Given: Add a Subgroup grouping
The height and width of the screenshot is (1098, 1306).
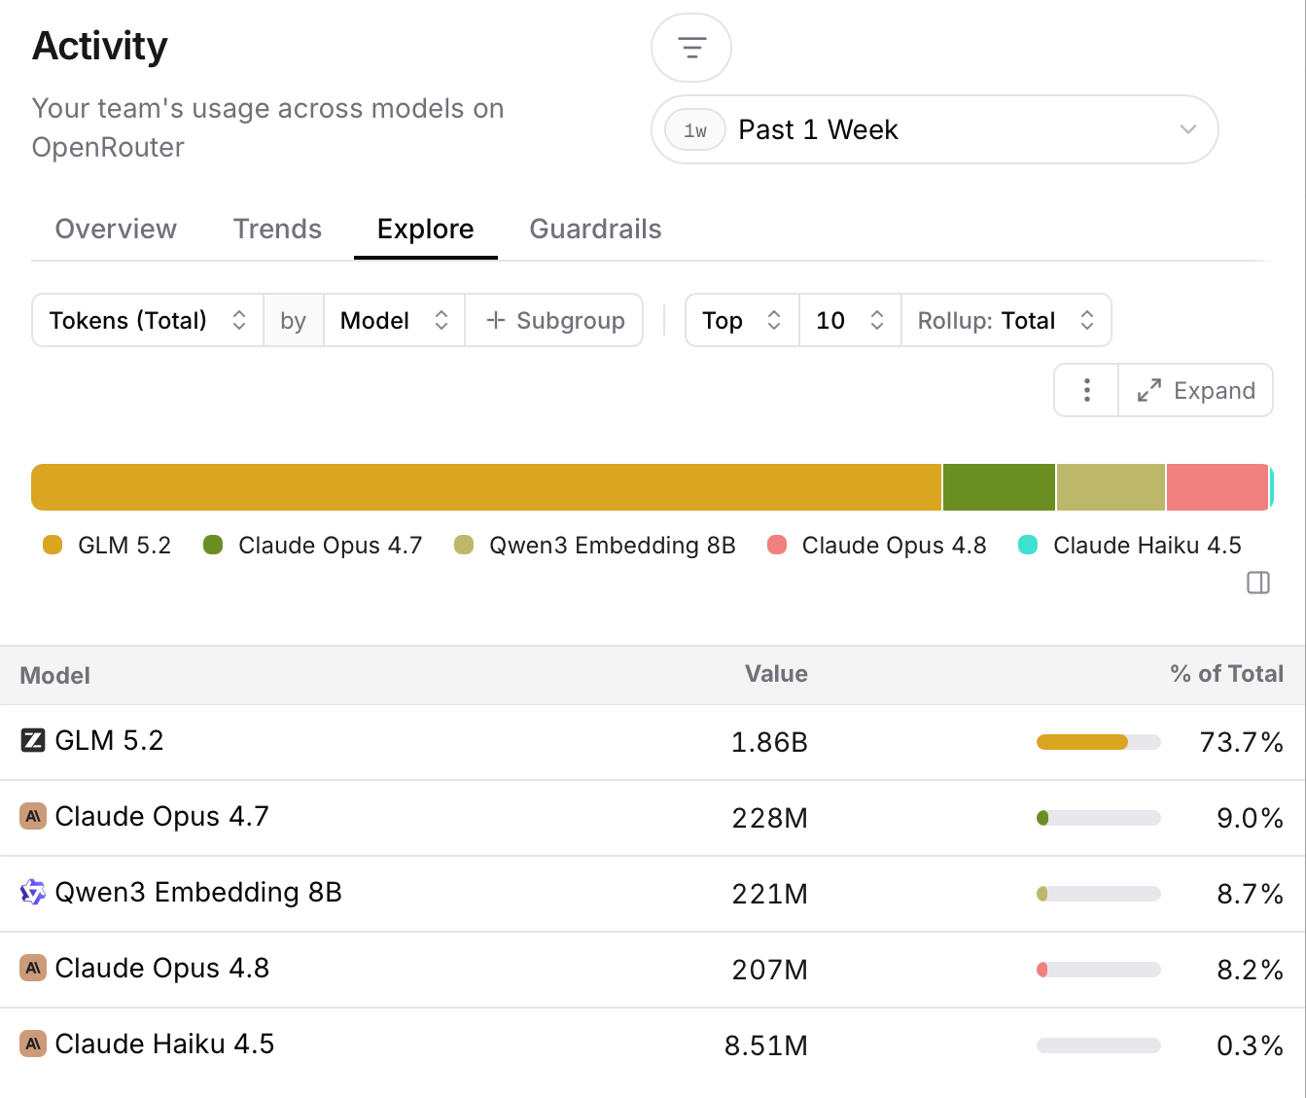Looking at the screenshot, I should [x=554, y=320].
